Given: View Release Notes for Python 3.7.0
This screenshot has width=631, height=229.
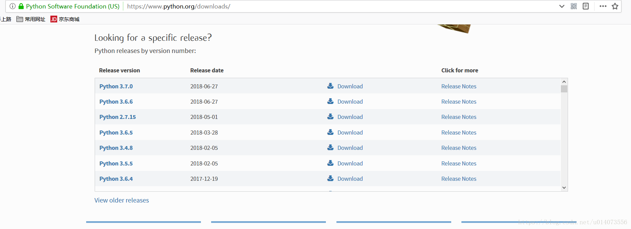Looking at the screenshot, I should (x=459, y=86).
